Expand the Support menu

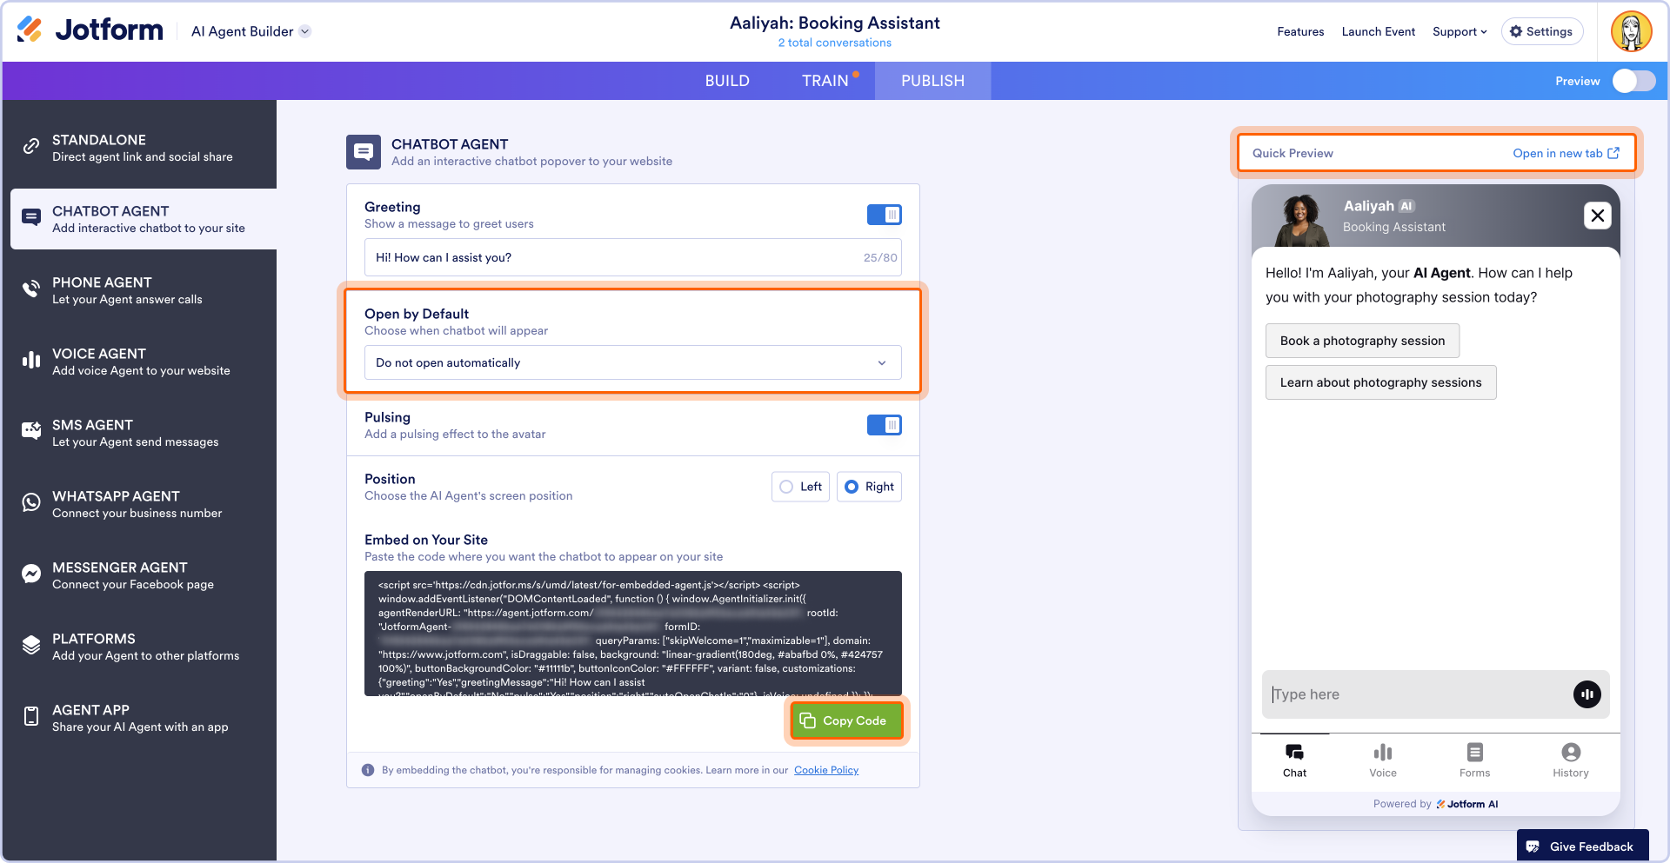coord(1459,31)
